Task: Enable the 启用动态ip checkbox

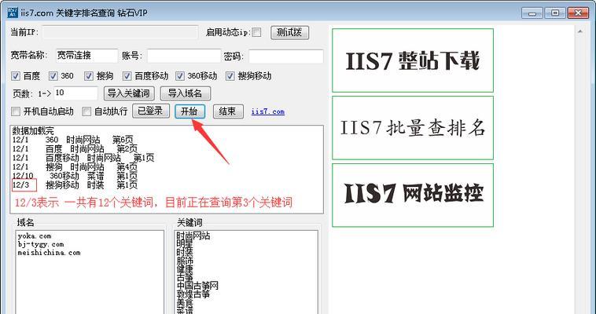Action: (256, 32)
